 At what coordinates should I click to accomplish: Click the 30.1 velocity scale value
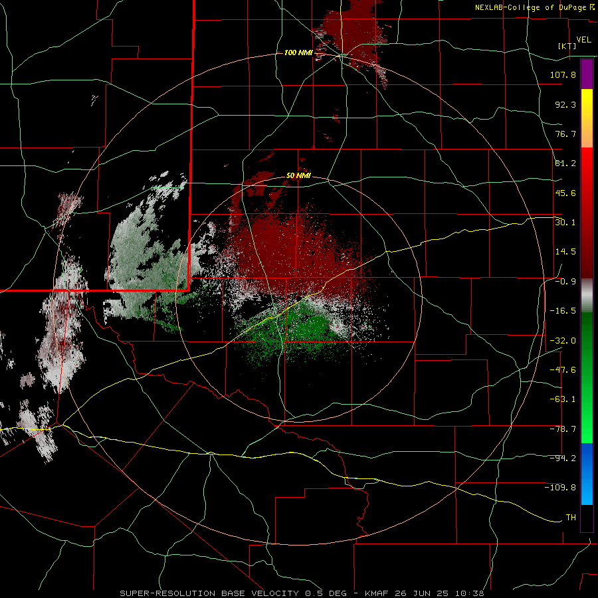(565, 223)
